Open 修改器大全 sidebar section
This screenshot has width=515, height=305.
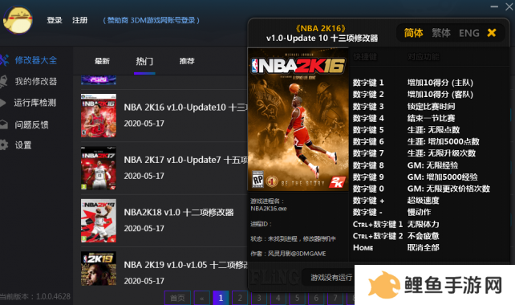pyautogui.click(x=29, y=60)
